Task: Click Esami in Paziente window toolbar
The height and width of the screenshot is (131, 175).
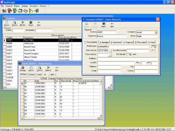Action: pos(104,25)
